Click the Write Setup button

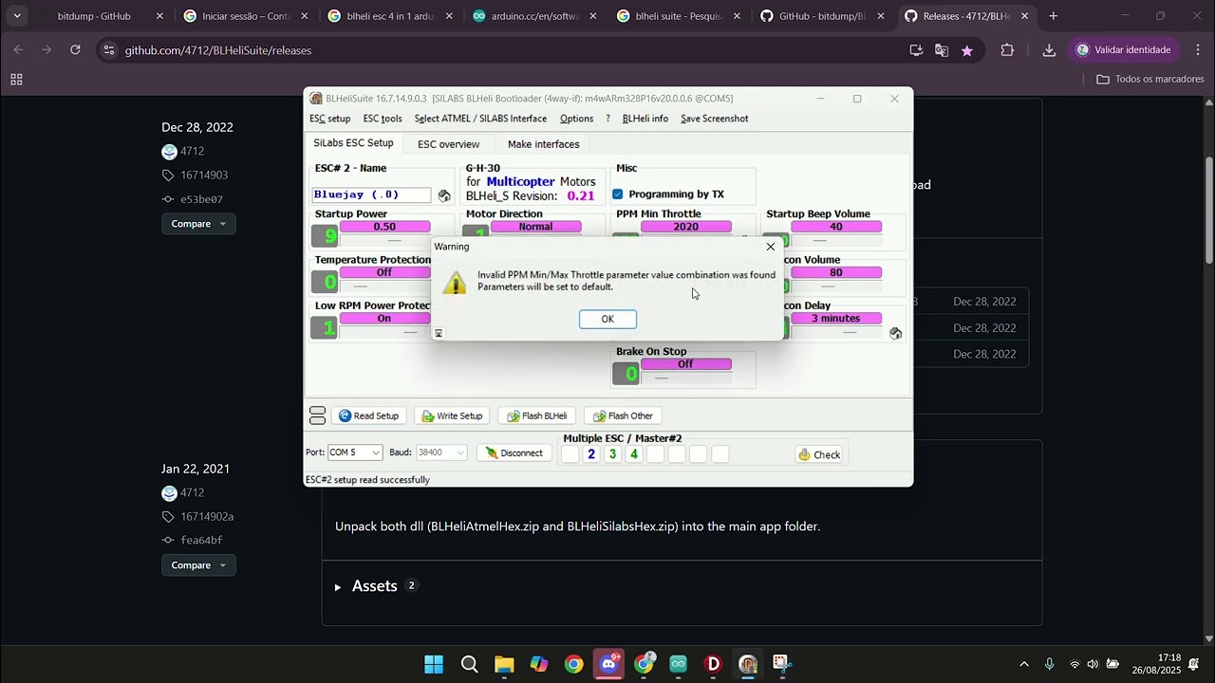453,415
